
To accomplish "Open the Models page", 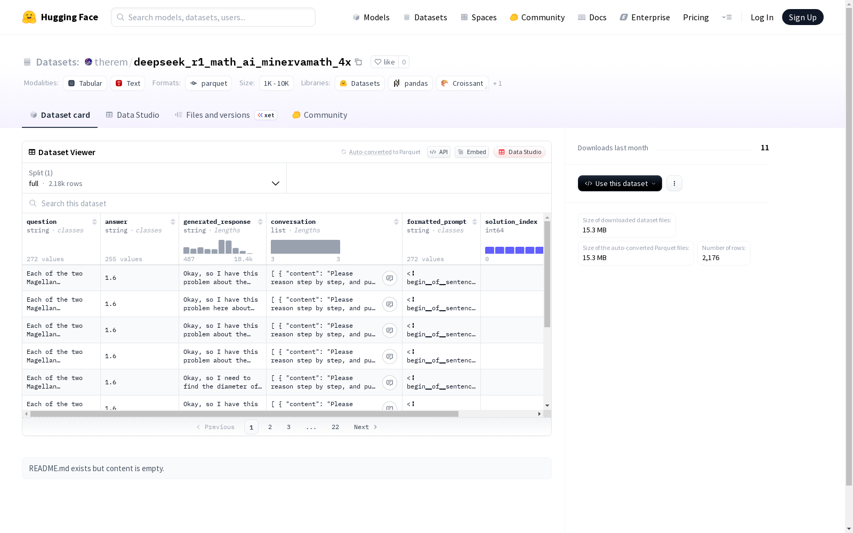I will pos(371,17).
